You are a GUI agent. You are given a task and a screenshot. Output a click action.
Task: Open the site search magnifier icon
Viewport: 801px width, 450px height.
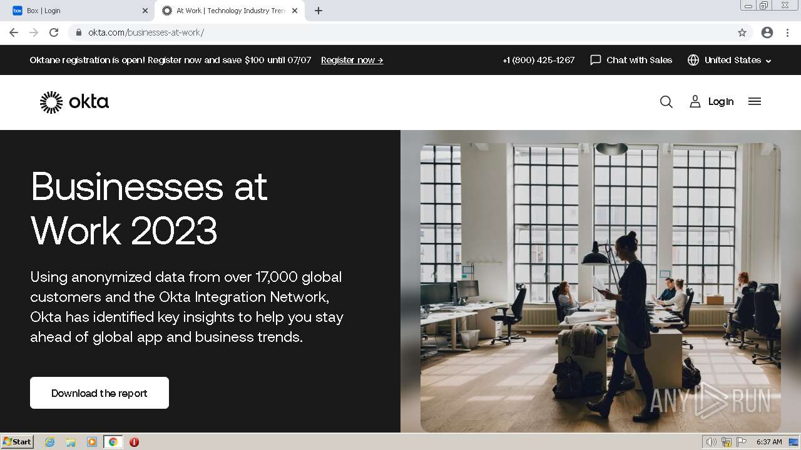[x=666, y=102]
